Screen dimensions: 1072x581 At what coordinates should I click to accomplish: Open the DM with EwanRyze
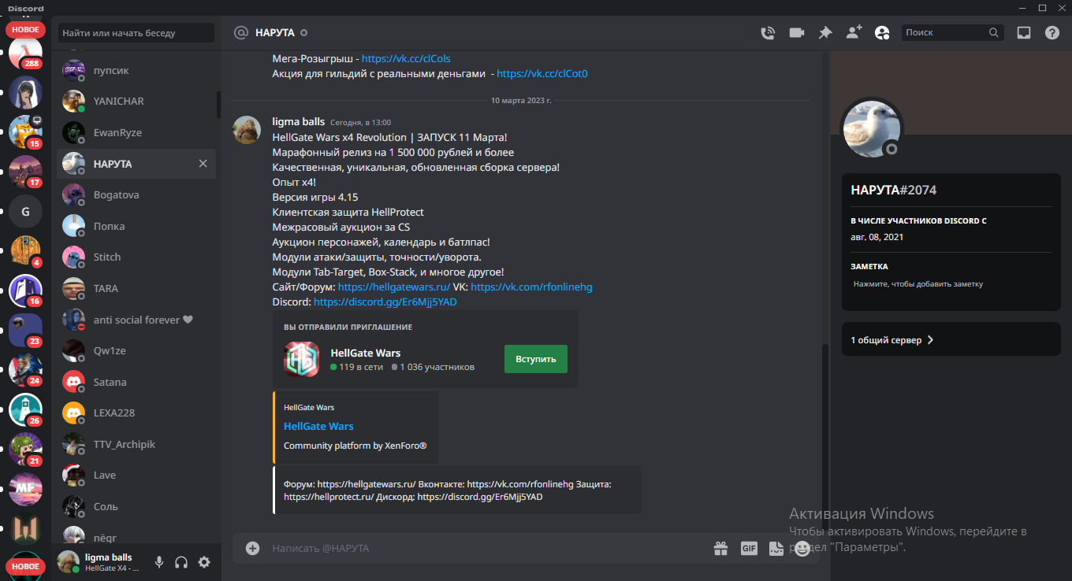[136, 132]
